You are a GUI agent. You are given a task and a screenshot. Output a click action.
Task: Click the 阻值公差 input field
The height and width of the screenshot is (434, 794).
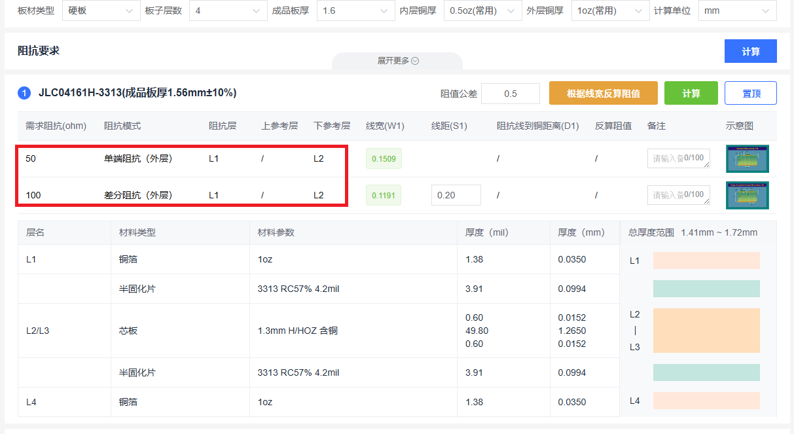[x=510, y=94]
